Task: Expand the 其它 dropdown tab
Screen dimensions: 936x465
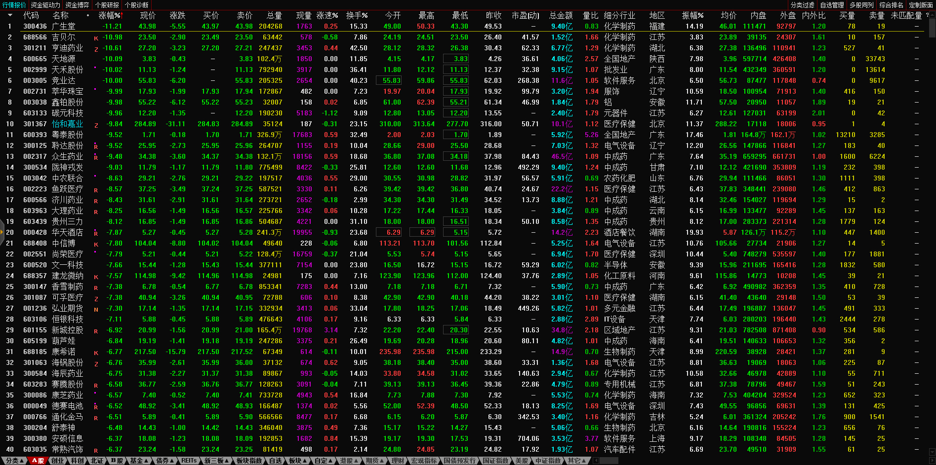Action: click(x=576, y=461)
